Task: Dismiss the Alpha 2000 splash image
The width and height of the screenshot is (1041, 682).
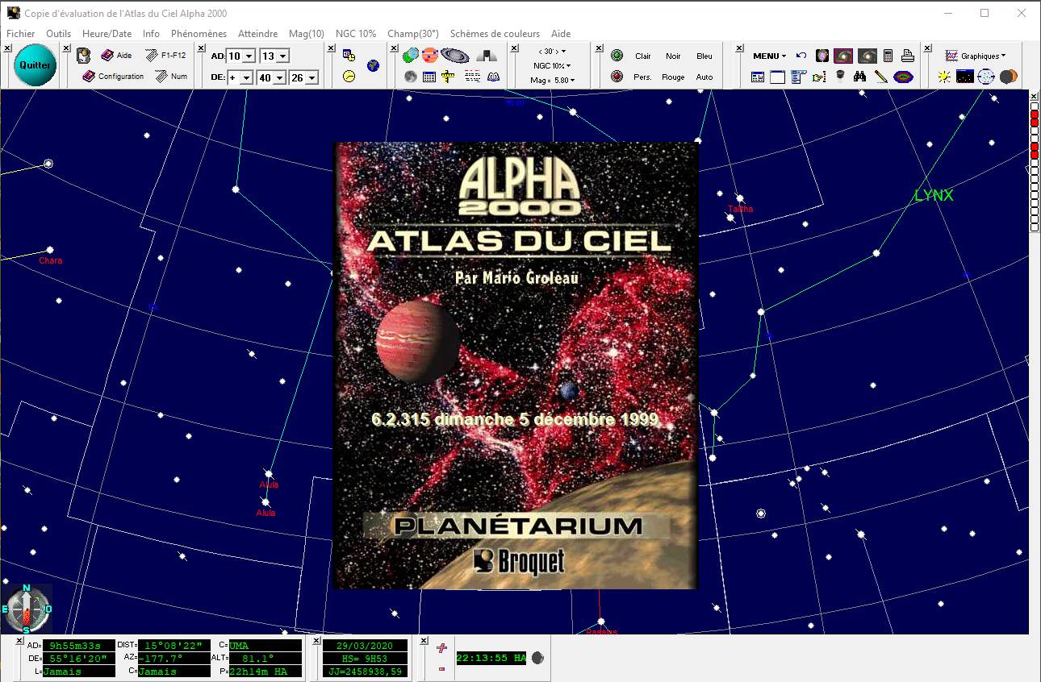Action: (x=516, y=365)
